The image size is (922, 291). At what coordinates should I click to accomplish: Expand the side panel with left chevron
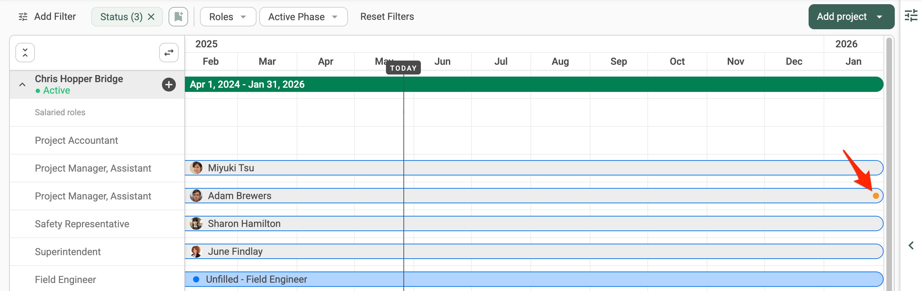(911, 245)
